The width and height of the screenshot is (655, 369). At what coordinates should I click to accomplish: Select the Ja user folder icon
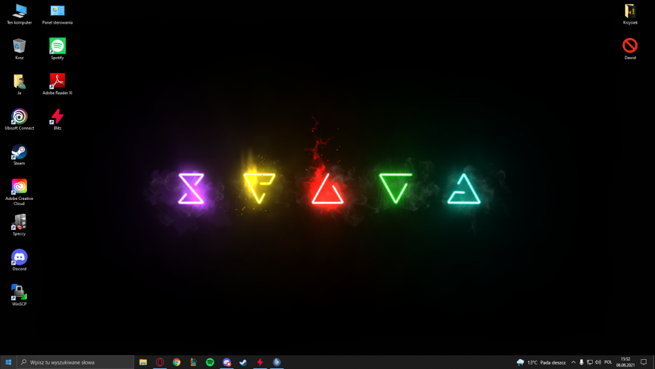click(x=19, y=84)
